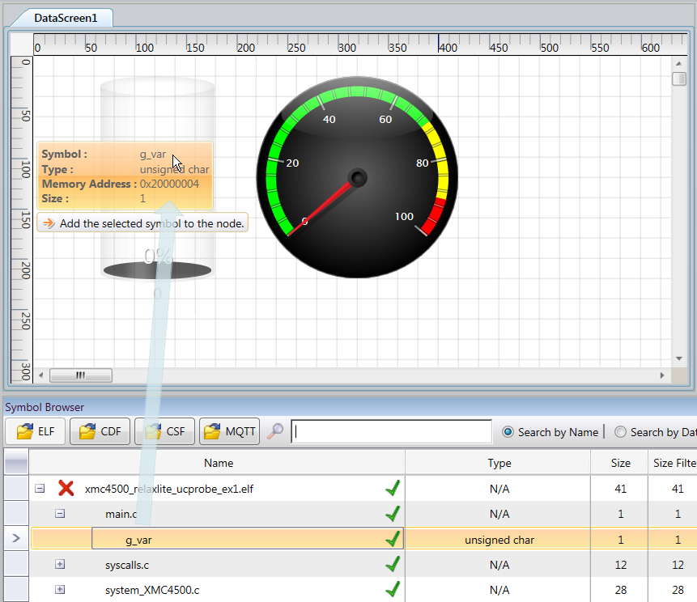Click the green checkmark on g_var row
The height and width of the screenshot is (602, 697).
(393, 540)
